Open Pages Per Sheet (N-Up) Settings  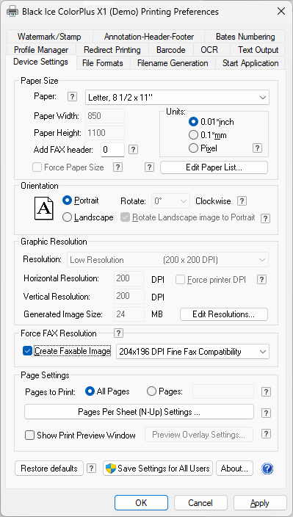click(139, 412)
